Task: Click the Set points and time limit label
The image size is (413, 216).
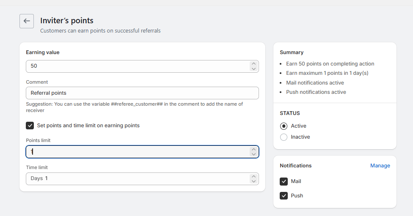Action: coord(88,126)
